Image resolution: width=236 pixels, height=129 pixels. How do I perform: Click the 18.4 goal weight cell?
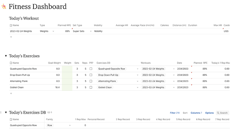click(57, 87)
